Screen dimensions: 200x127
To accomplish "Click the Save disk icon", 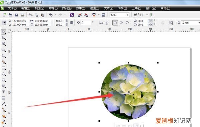I will pos(16,15).
